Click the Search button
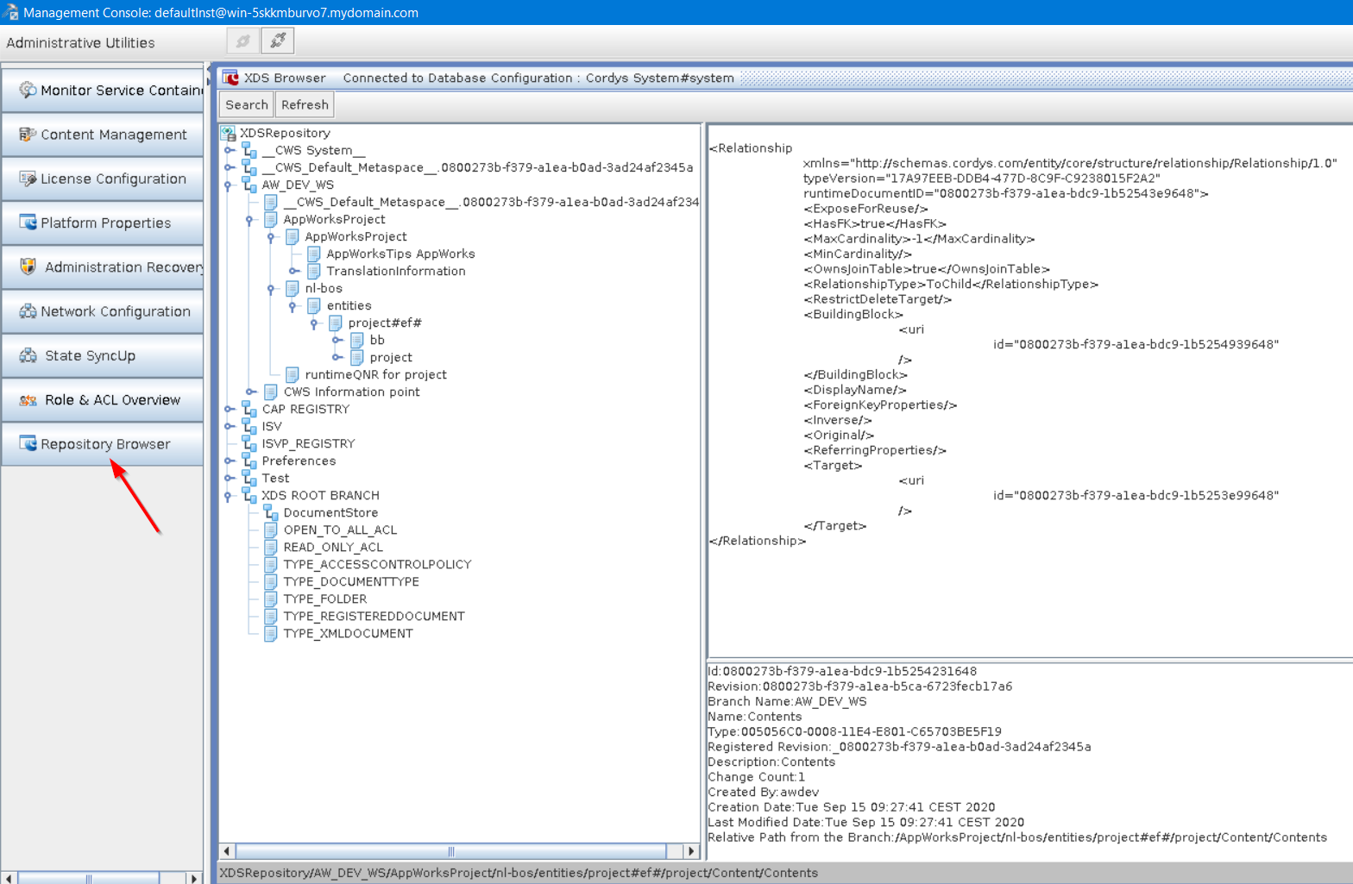 247,104
